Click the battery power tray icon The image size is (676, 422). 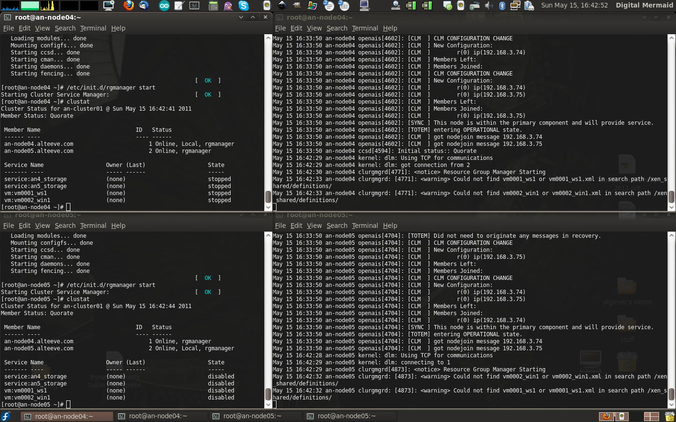[x=529, y=6]
